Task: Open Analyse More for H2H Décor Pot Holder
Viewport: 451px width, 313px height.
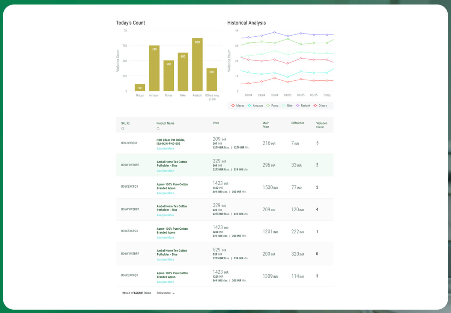Action: pos(165,149)
